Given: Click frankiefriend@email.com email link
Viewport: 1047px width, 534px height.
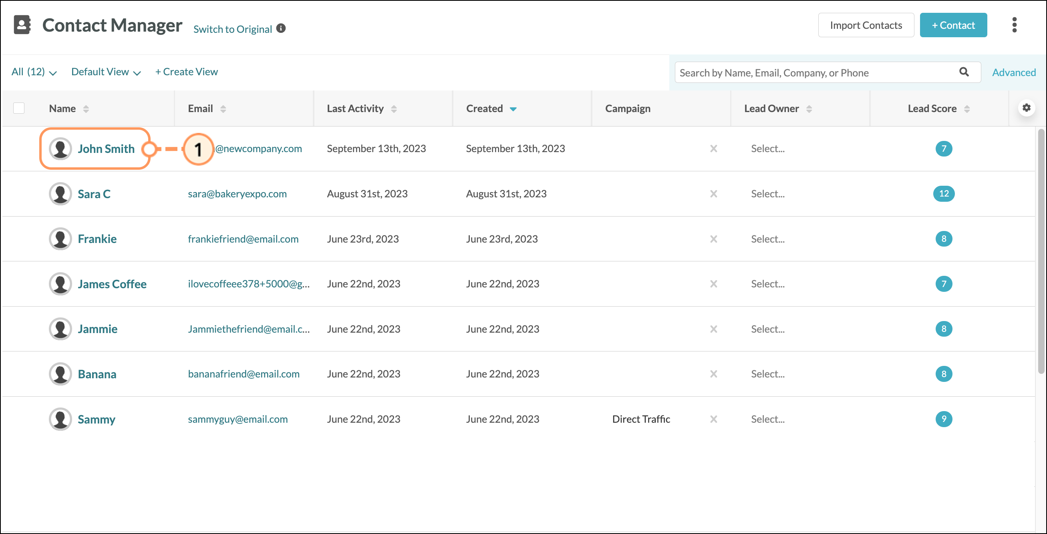Looking at the screenshot, I should (243, 239).
